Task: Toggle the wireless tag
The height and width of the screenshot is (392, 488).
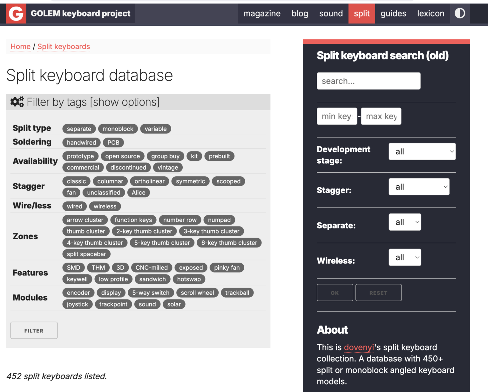Action: point(105,206)
